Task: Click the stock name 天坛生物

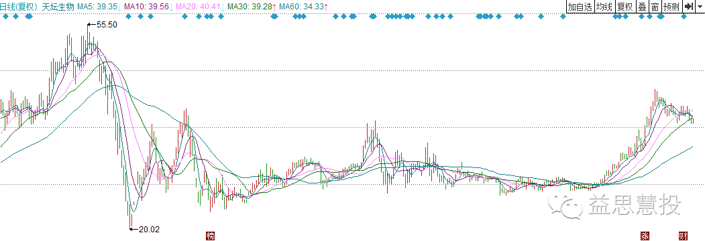Action: (x=58, y=7)
